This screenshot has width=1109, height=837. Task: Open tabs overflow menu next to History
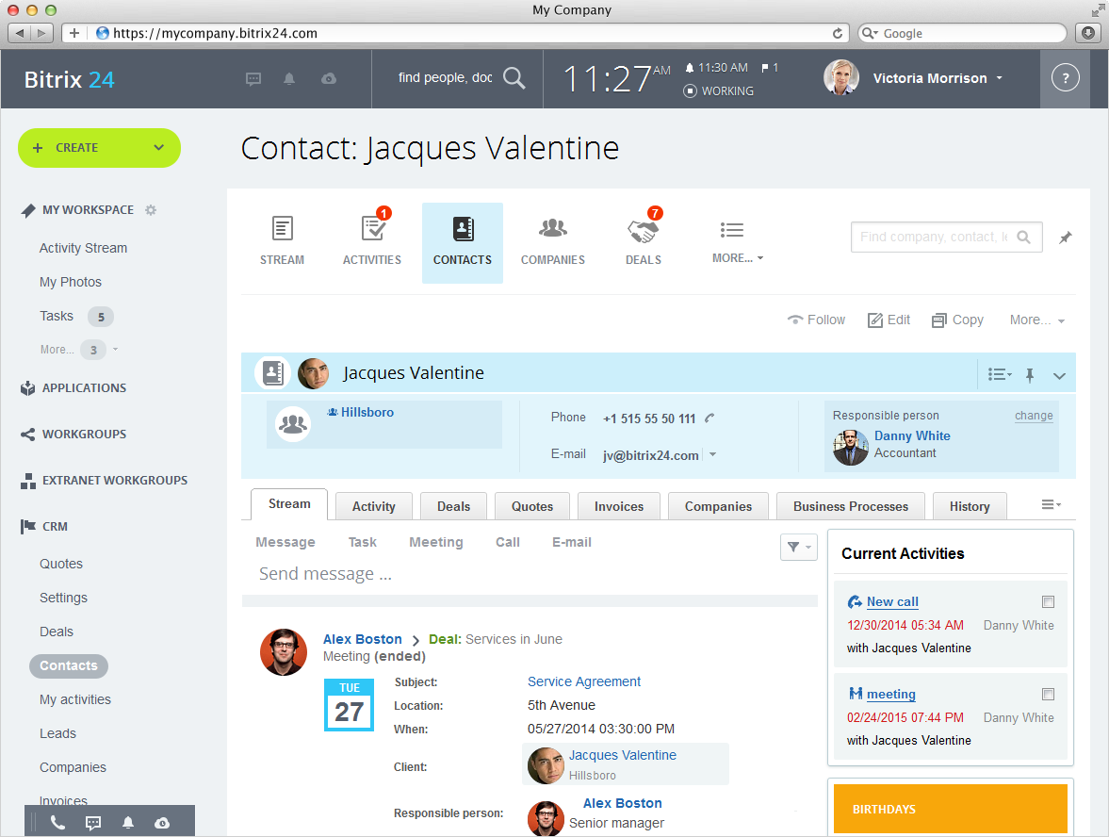1051,504
